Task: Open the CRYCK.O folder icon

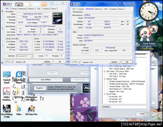Action: coord(18,93)
